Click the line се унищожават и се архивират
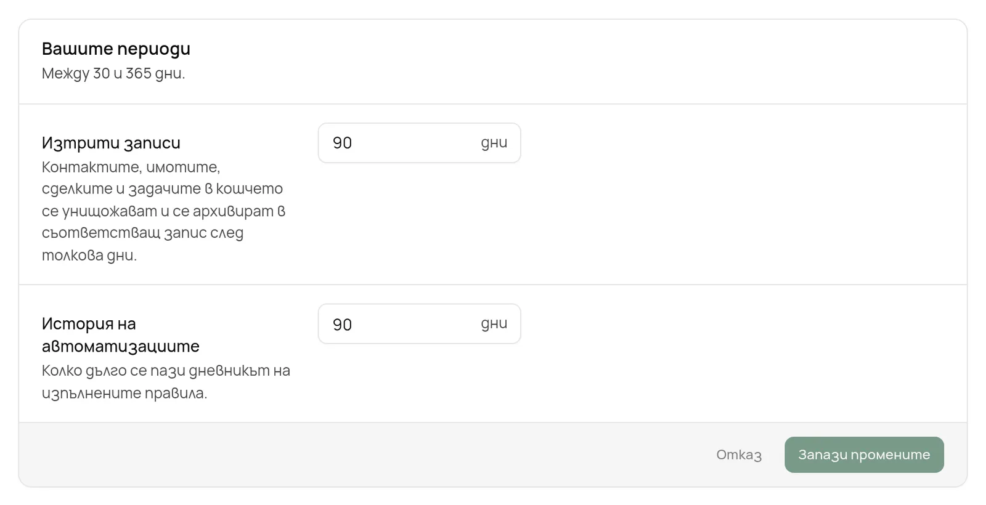 coord(164,211)
